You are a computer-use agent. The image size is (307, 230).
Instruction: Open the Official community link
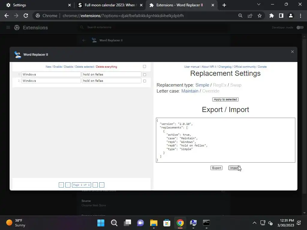pos(245,67)
